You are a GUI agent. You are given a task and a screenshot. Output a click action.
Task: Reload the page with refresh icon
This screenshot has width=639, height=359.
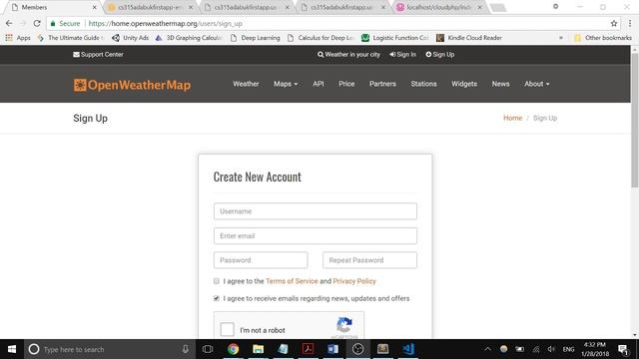click(x=37, y=24)
